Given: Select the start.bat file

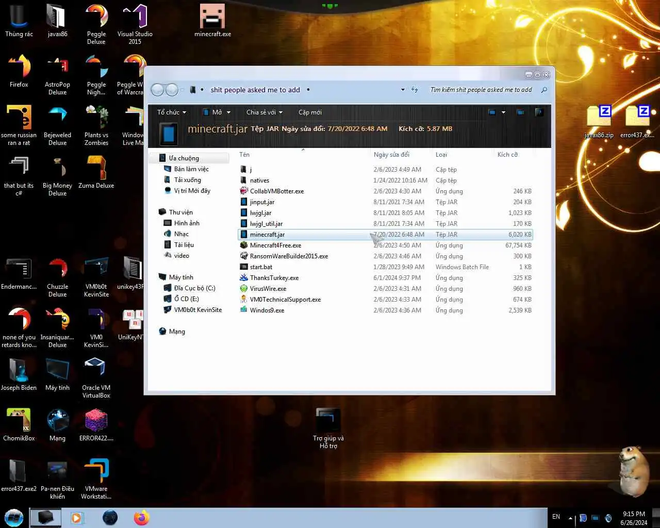Looking at the screenshot, I should [385, 267].
